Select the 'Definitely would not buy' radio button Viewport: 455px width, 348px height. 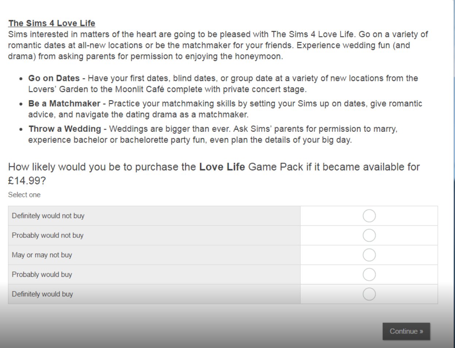click(369, 216)
